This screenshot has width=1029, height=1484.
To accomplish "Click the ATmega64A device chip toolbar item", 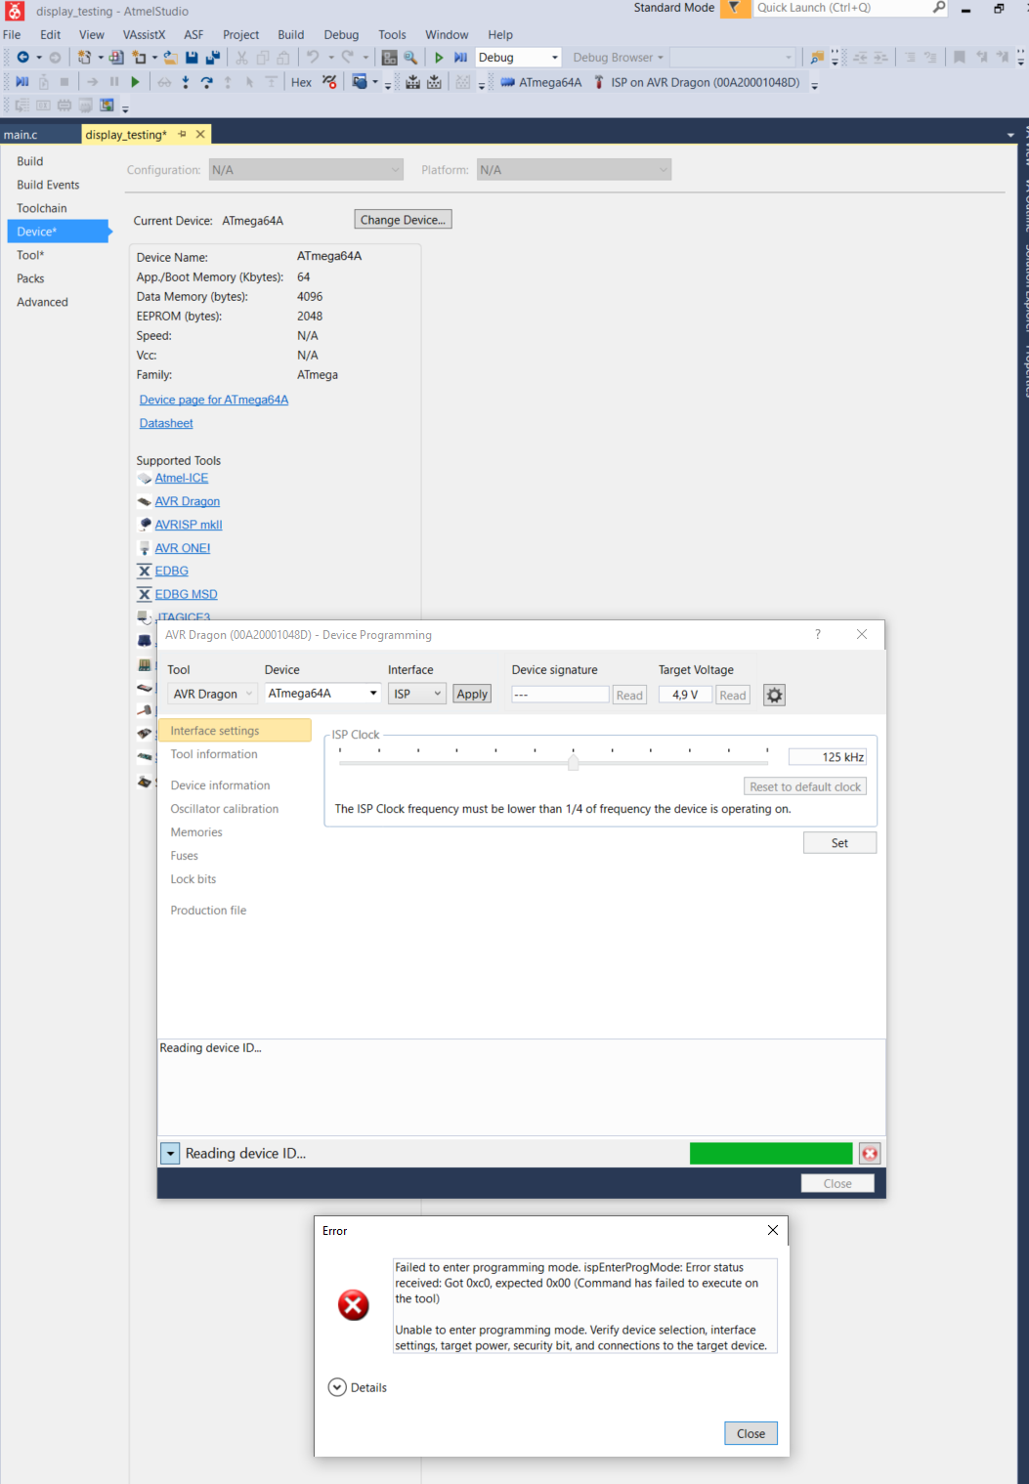I will 541,82.
